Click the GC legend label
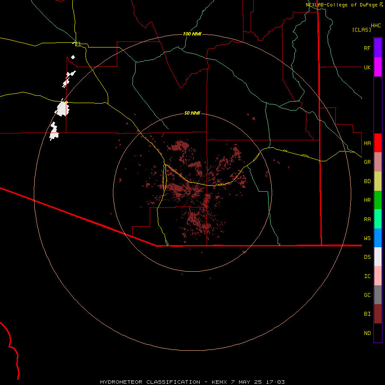385x385 pixels. 367,295
